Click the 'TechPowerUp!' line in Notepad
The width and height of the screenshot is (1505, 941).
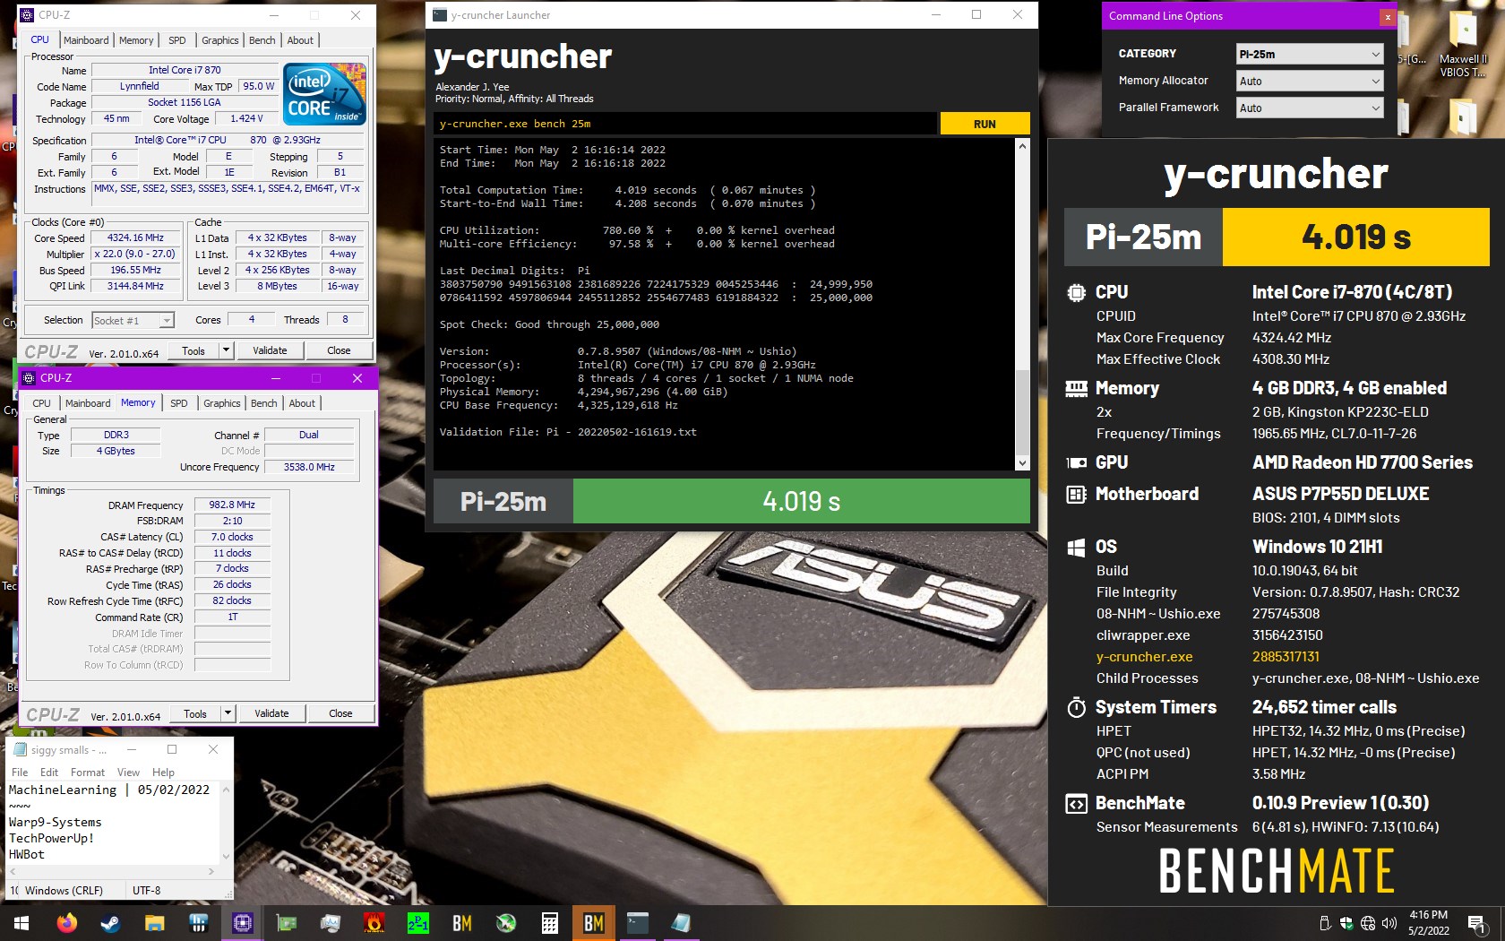[x=51, y=838]
